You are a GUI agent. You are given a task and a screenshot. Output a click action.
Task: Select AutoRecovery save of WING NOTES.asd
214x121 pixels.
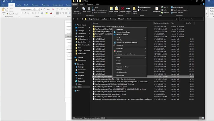point(107,97)
